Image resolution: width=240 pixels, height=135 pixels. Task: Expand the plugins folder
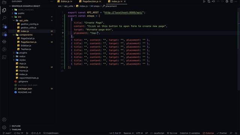pos(23,53)
